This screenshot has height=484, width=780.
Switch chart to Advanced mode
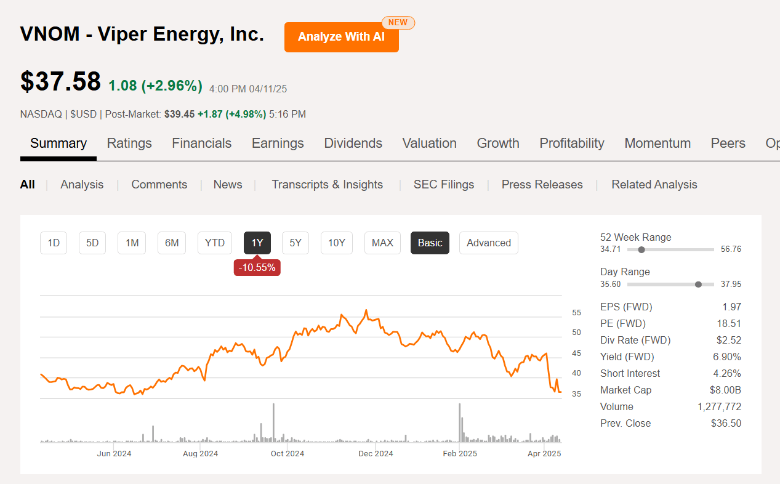pos(488,243)
